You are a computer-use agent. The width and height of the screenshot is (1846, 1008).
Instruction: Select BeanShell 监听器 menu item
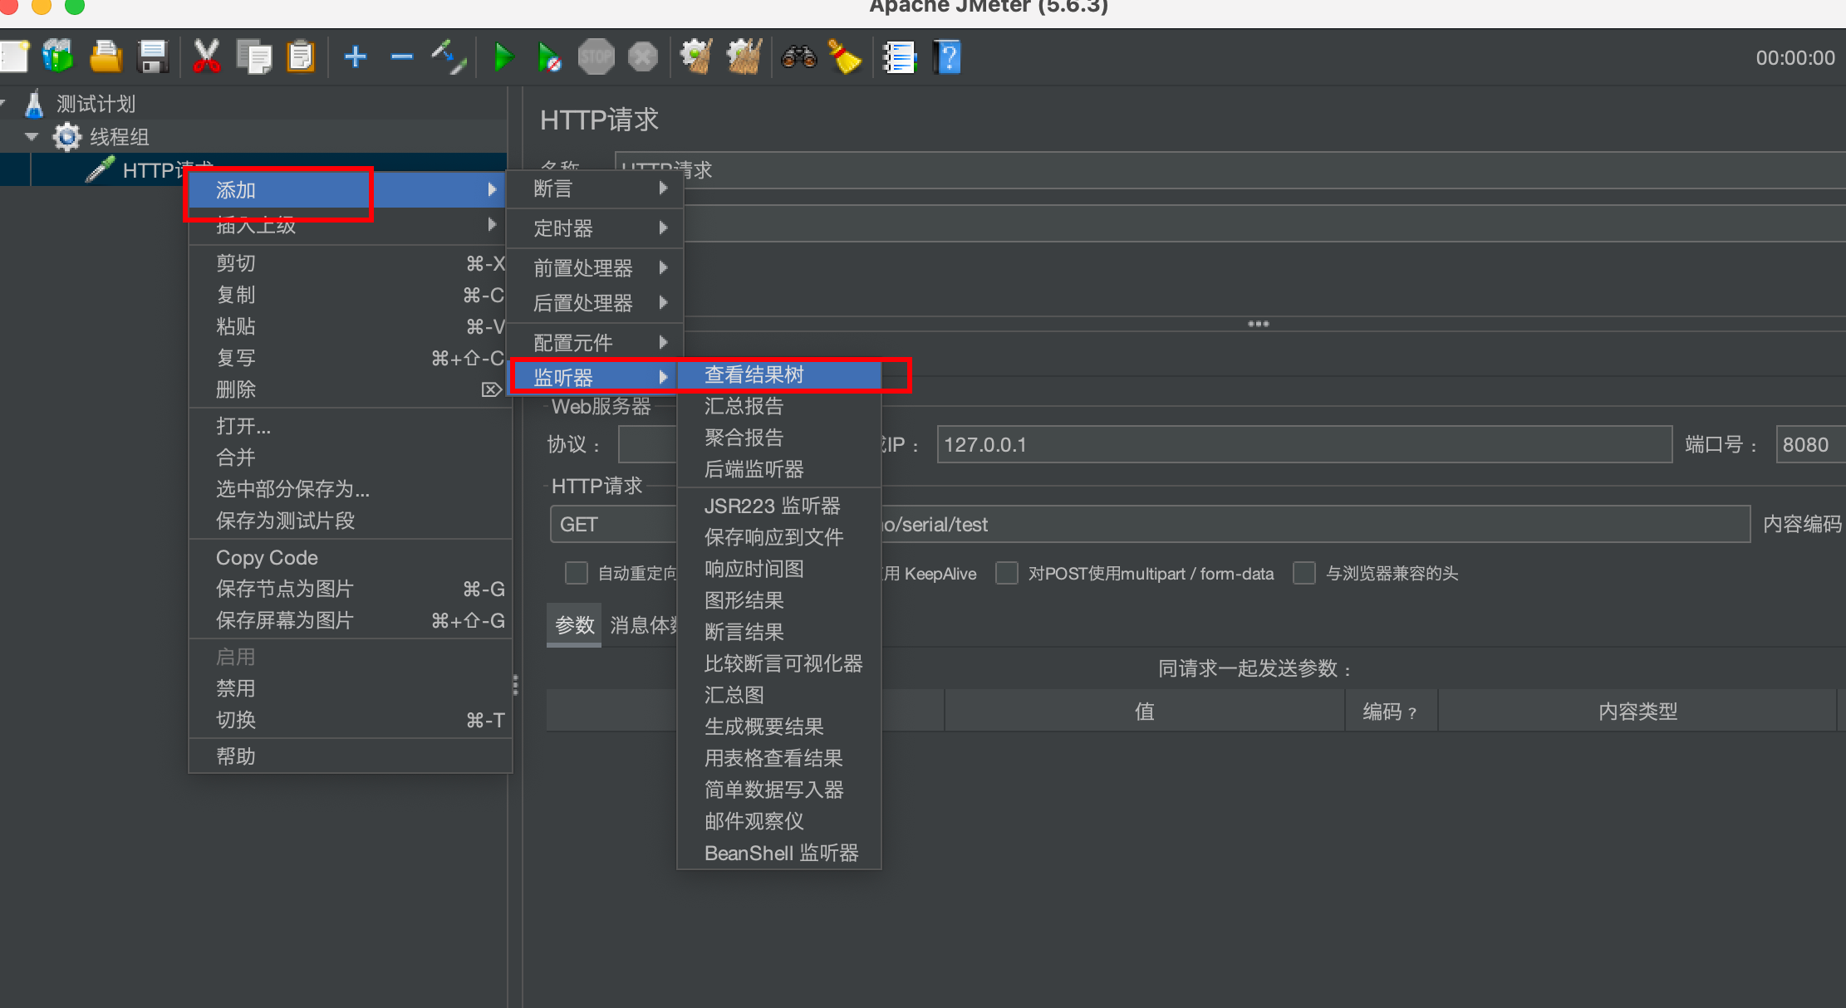click(x=779, y=853)
